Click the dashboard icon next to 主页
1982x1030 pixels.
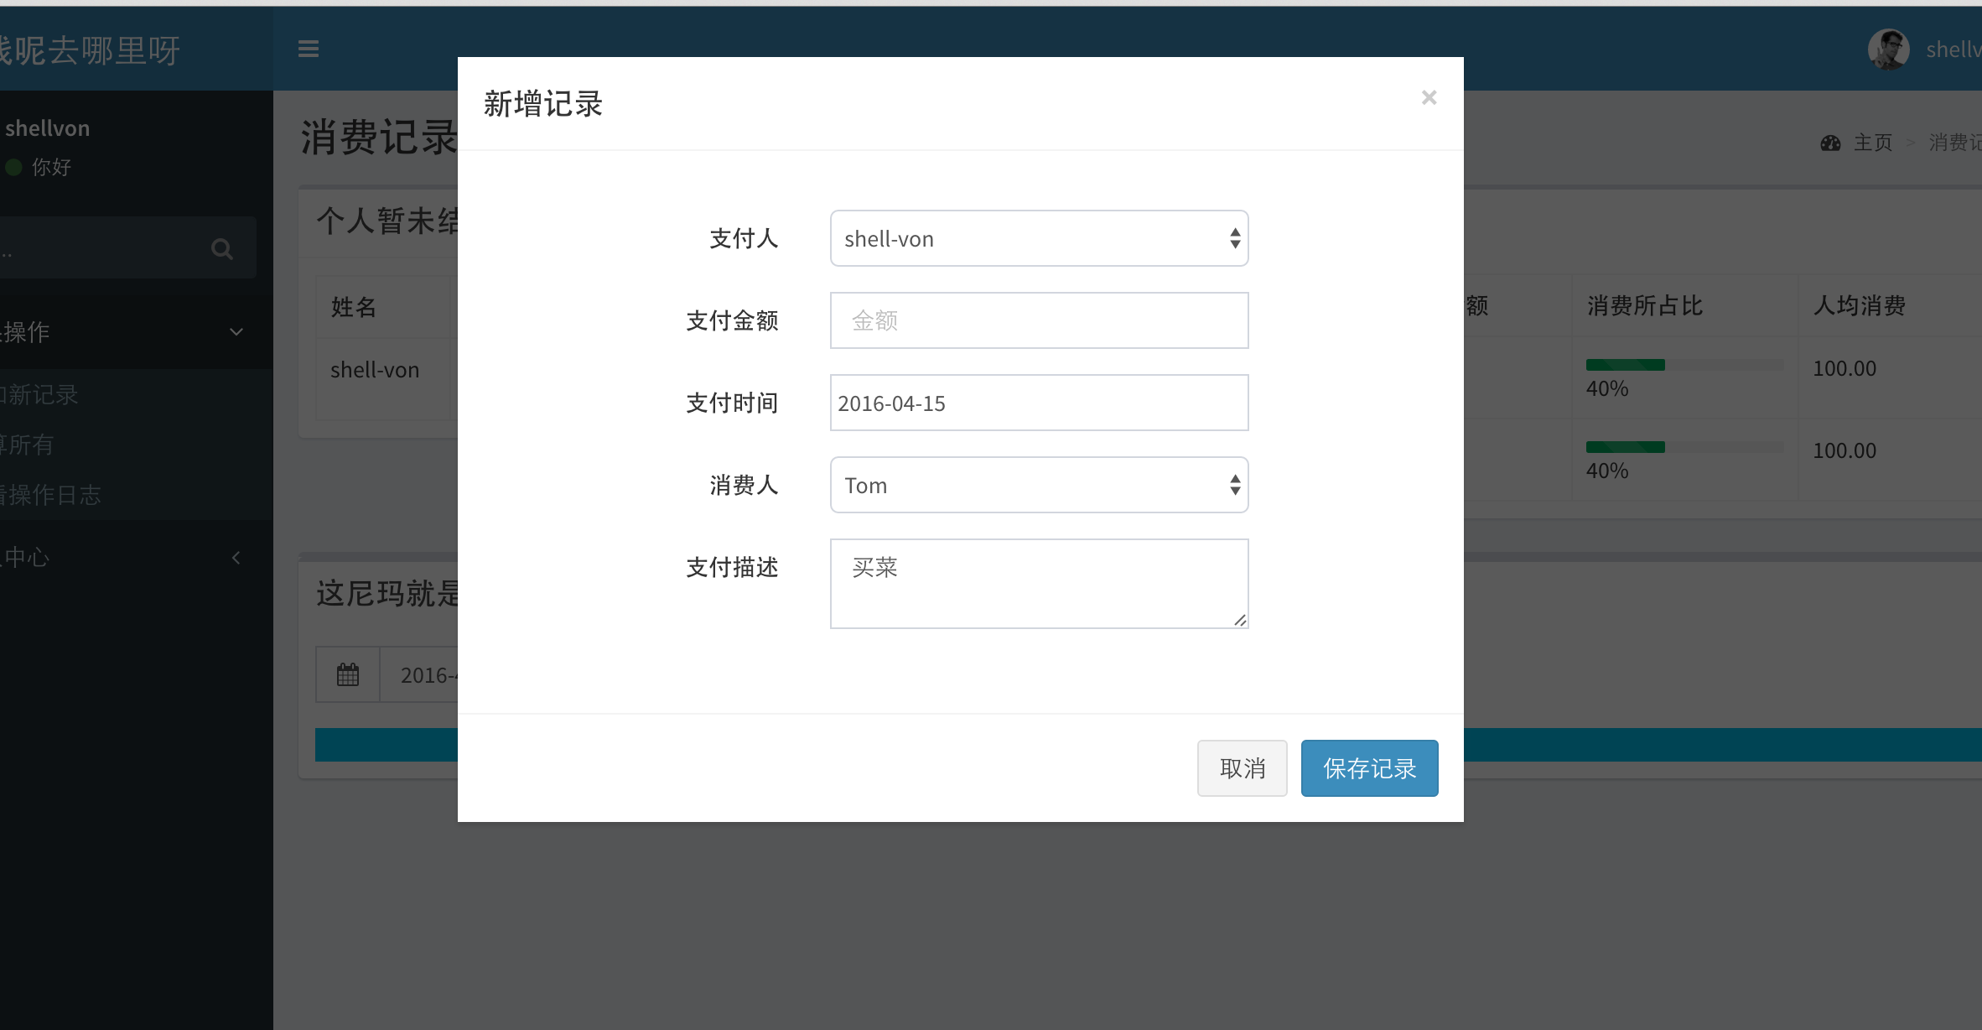(x=1830, y=143)
